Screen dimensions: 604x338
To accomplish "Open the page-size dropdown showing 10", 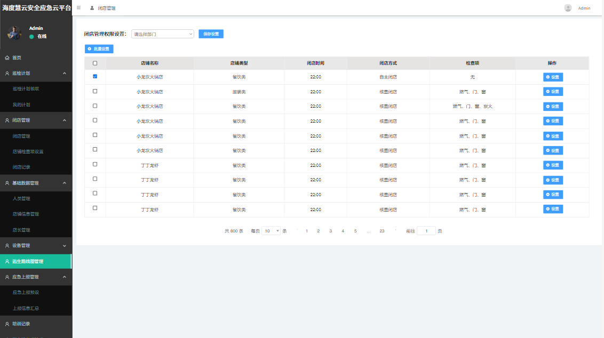I will pyautogui.click(x=271, y=231).
